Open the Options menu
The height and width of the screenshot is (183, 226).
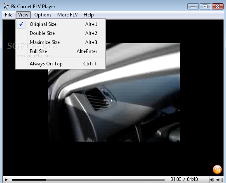coord(43,15)
